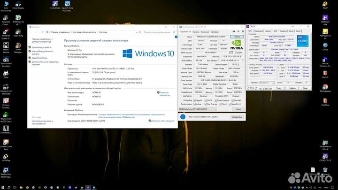The image size is (338, 190).
Task: Toggle the Ray Tracing checkbox in GPU-Z
Action: click(x=206, y=104)
